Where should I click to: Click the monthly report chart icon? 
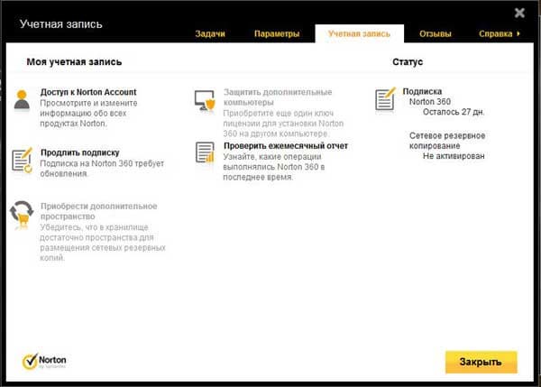point(205,152)
